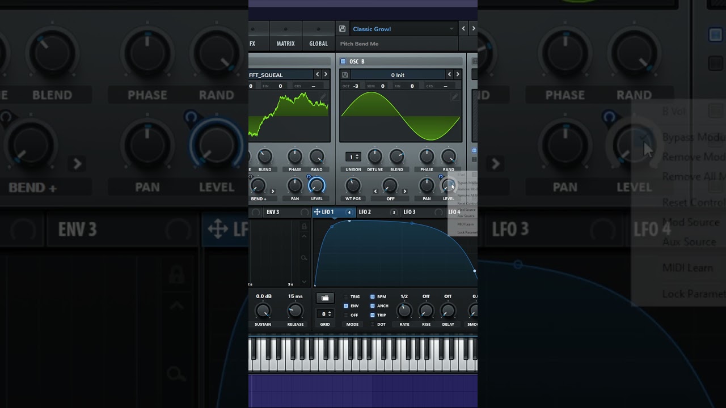
Task: Save the OSC B wavetable
Action: pyautogui.click(x=345, y=75)
